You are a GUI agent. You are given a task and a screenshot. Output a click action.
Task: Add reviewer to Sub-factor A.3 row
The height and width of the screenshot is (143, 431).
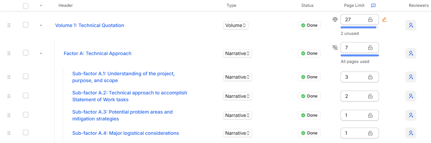[411, 115]
